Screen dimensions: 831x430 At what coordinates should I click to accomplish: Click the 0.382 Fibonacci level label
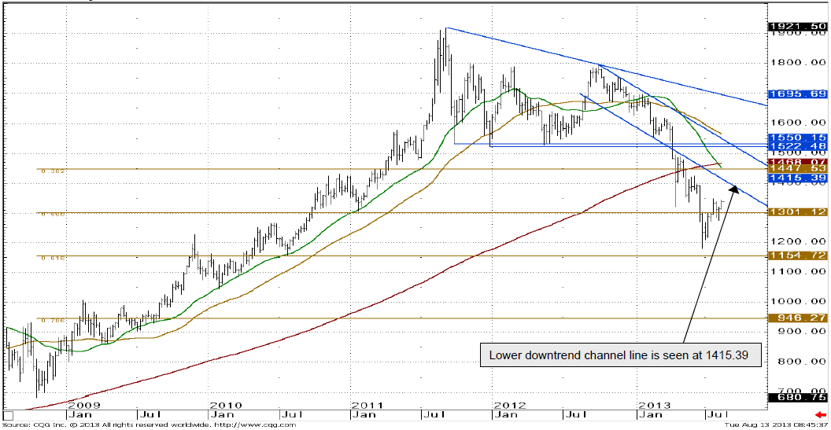tap(49, 171)
